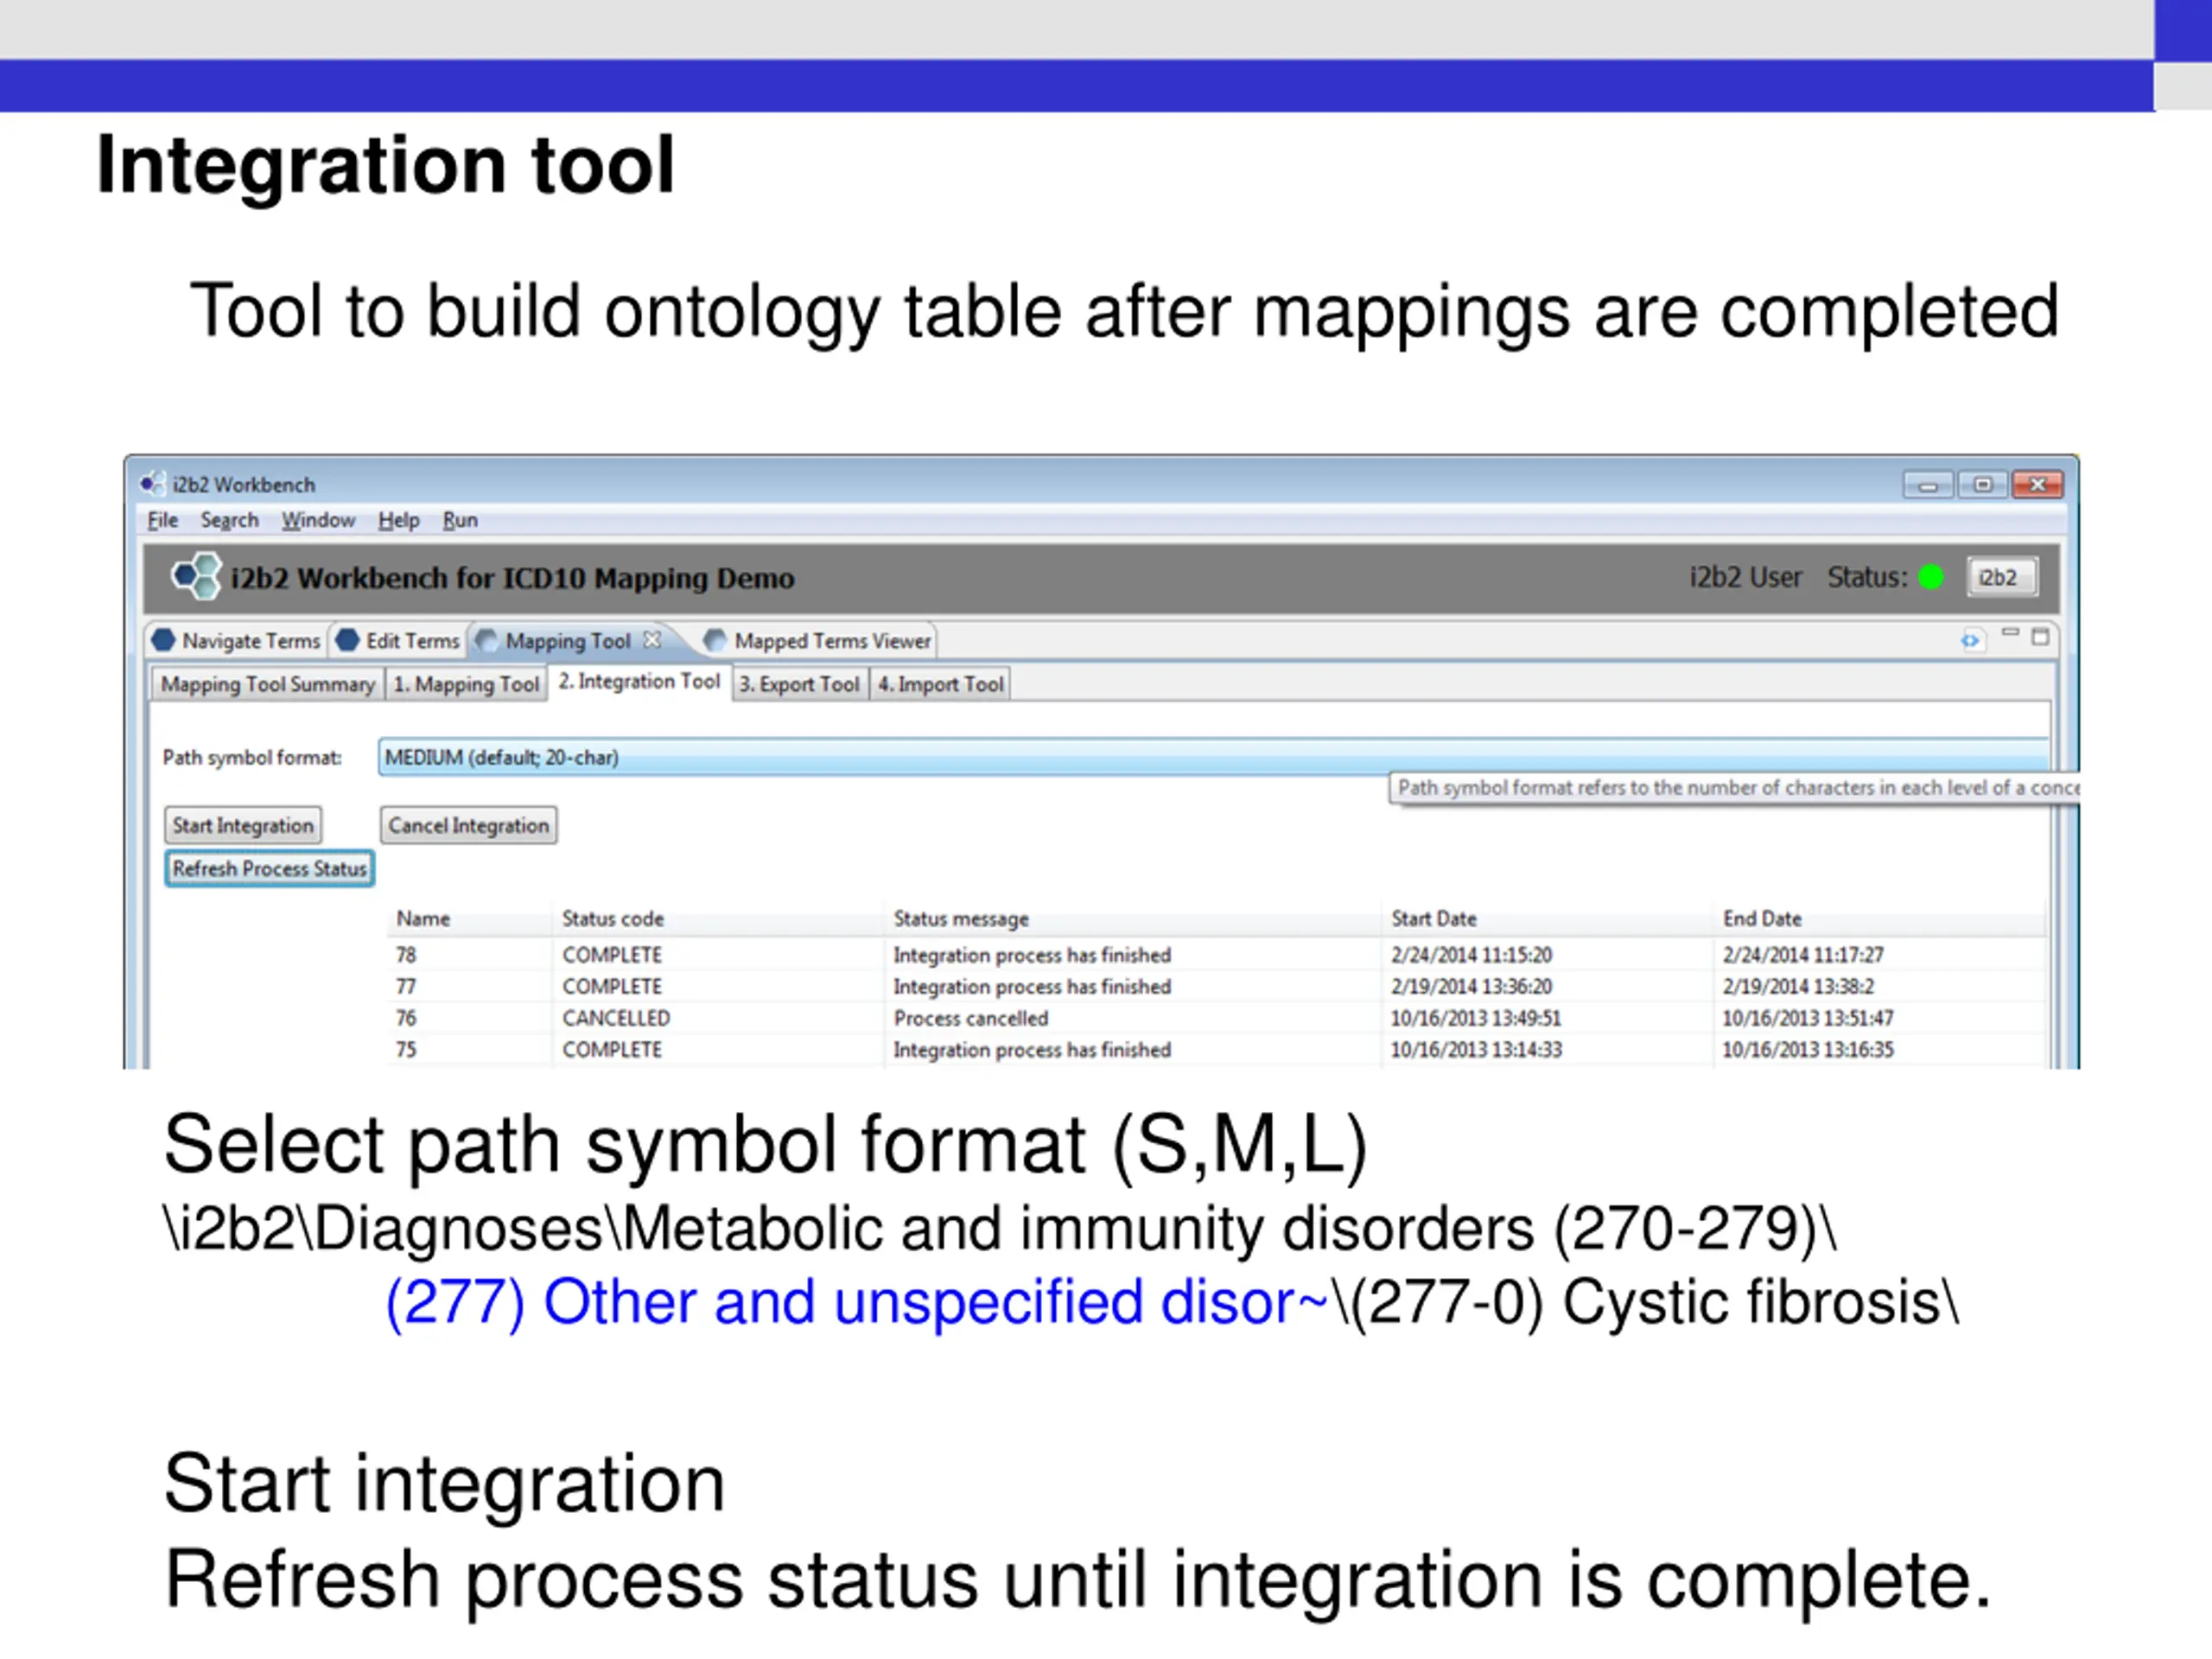Maximize the view panel
This screenshot has width=2212, height=1659.
2041,637
